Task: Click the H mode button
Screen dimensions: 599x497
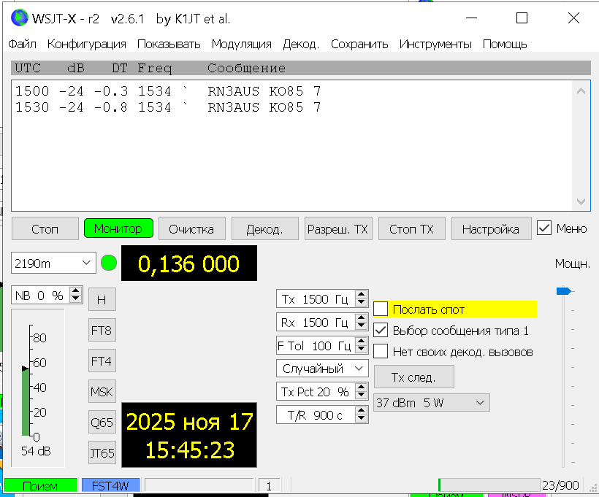Action: [102, 299]
